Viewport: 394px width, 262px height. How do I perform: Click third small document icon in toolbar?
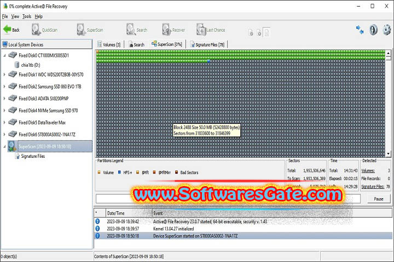pyautogui.click(x=266, y=32)
